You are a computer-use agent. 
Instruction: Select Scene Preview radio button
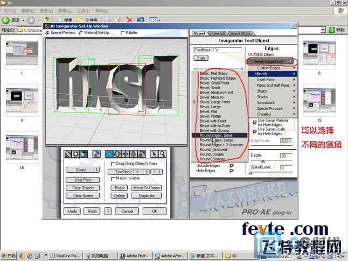pos(47,33)
